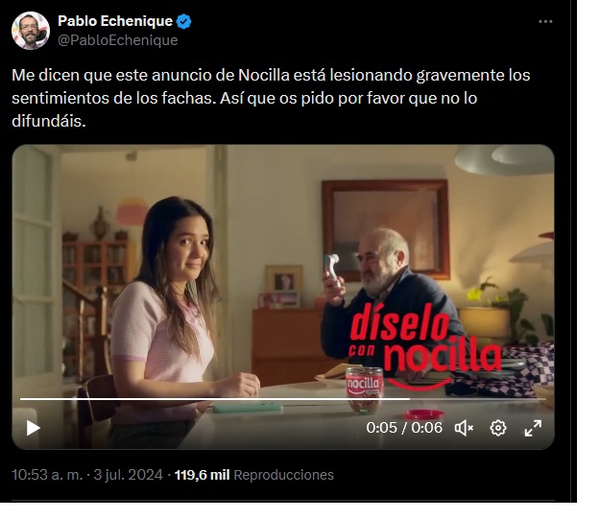Click the Nocilla jar on the table
This screenshot has width=600, height=519.
364,390
